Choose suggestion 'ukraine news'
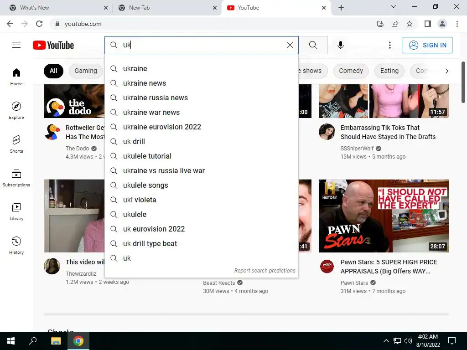The image size is (467, 350). [202, 83]
